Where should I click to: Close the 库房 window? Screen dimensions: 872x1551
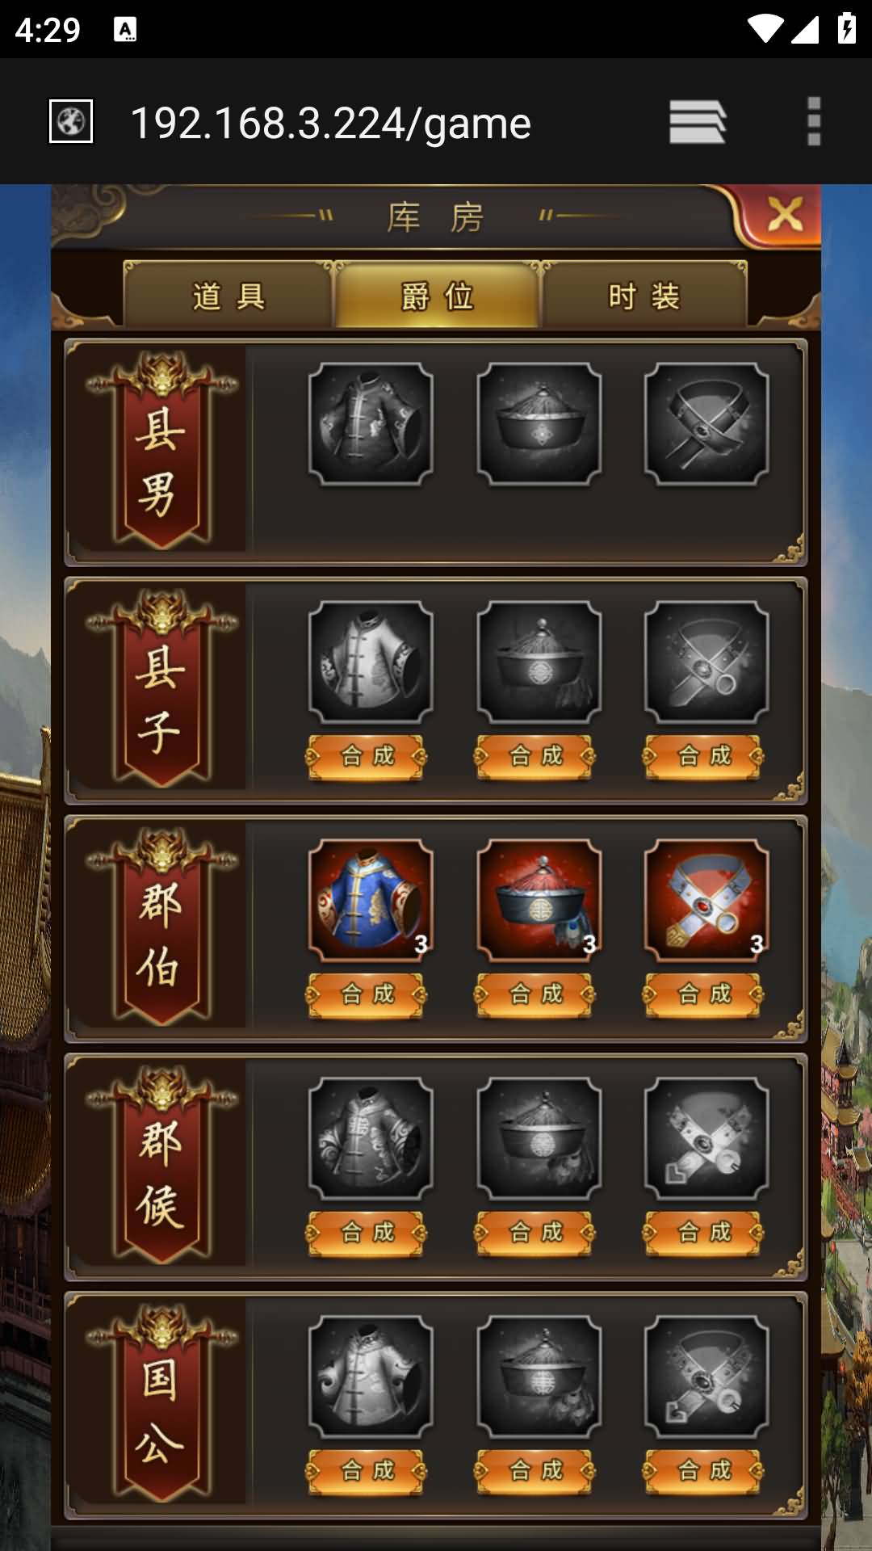click(x=785, y=215)
